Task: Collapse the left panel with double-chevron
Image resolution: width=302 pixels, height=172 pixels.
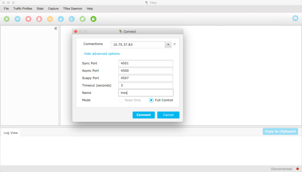Action: click(56, 28)
